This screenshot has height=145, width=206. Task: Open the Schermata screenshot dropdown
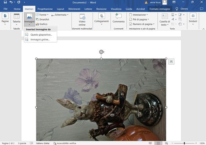[60, 15]
